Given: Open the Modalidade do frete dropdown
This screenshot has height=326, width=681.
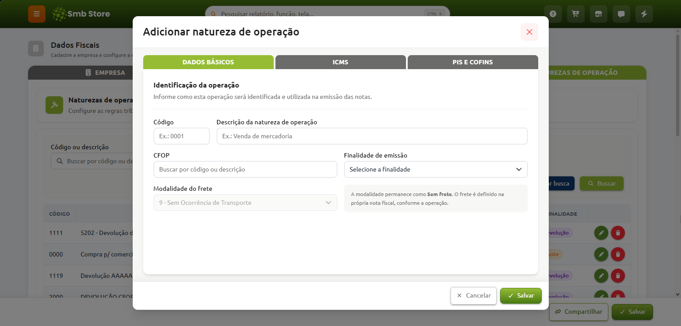Looking at the screenshot, I should [x=245, y=203].
